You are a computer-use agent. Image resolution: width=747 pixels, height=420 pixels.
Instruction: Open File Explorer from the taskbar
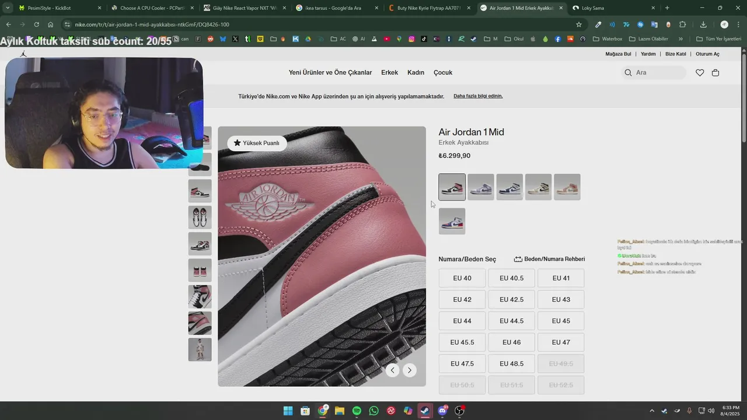(x=339, y=411)
